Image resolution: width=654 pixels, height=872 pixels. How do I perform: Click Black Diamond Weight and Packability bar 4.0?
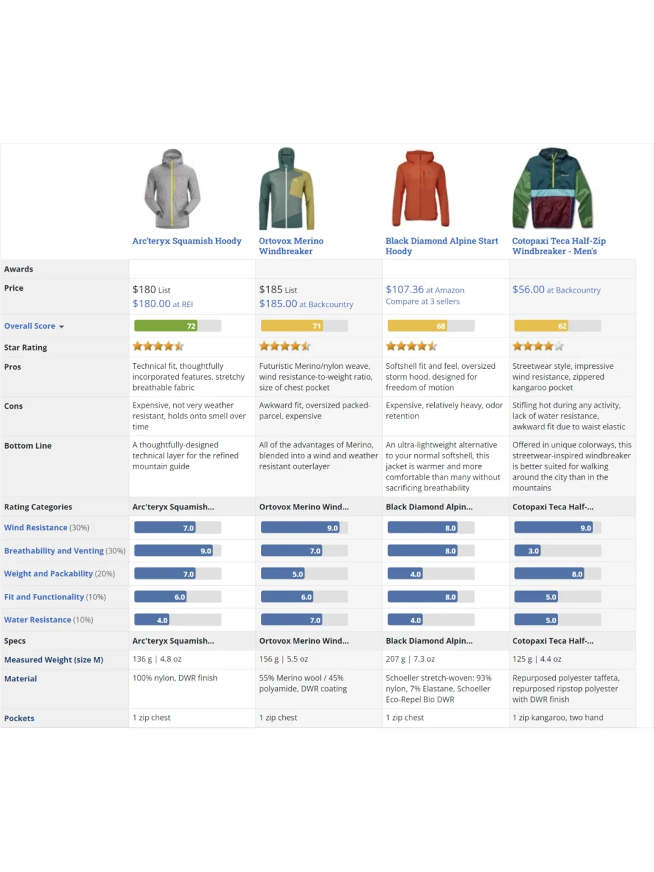click(431, 573)
